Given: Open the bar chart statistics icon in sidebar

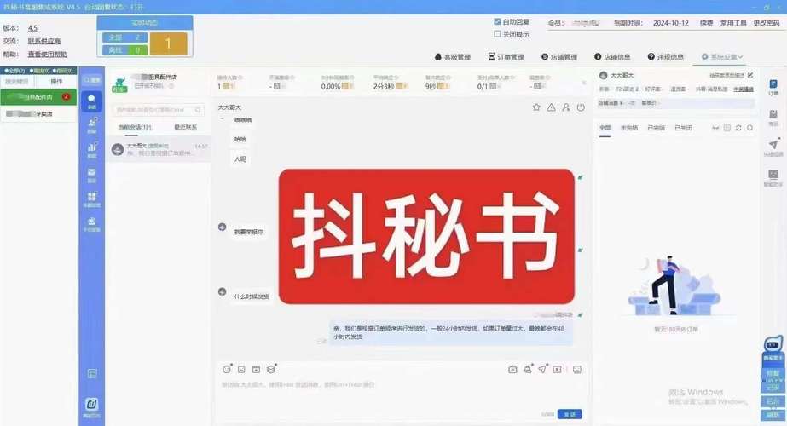Looking at the screenshot, I should [92, 147].
